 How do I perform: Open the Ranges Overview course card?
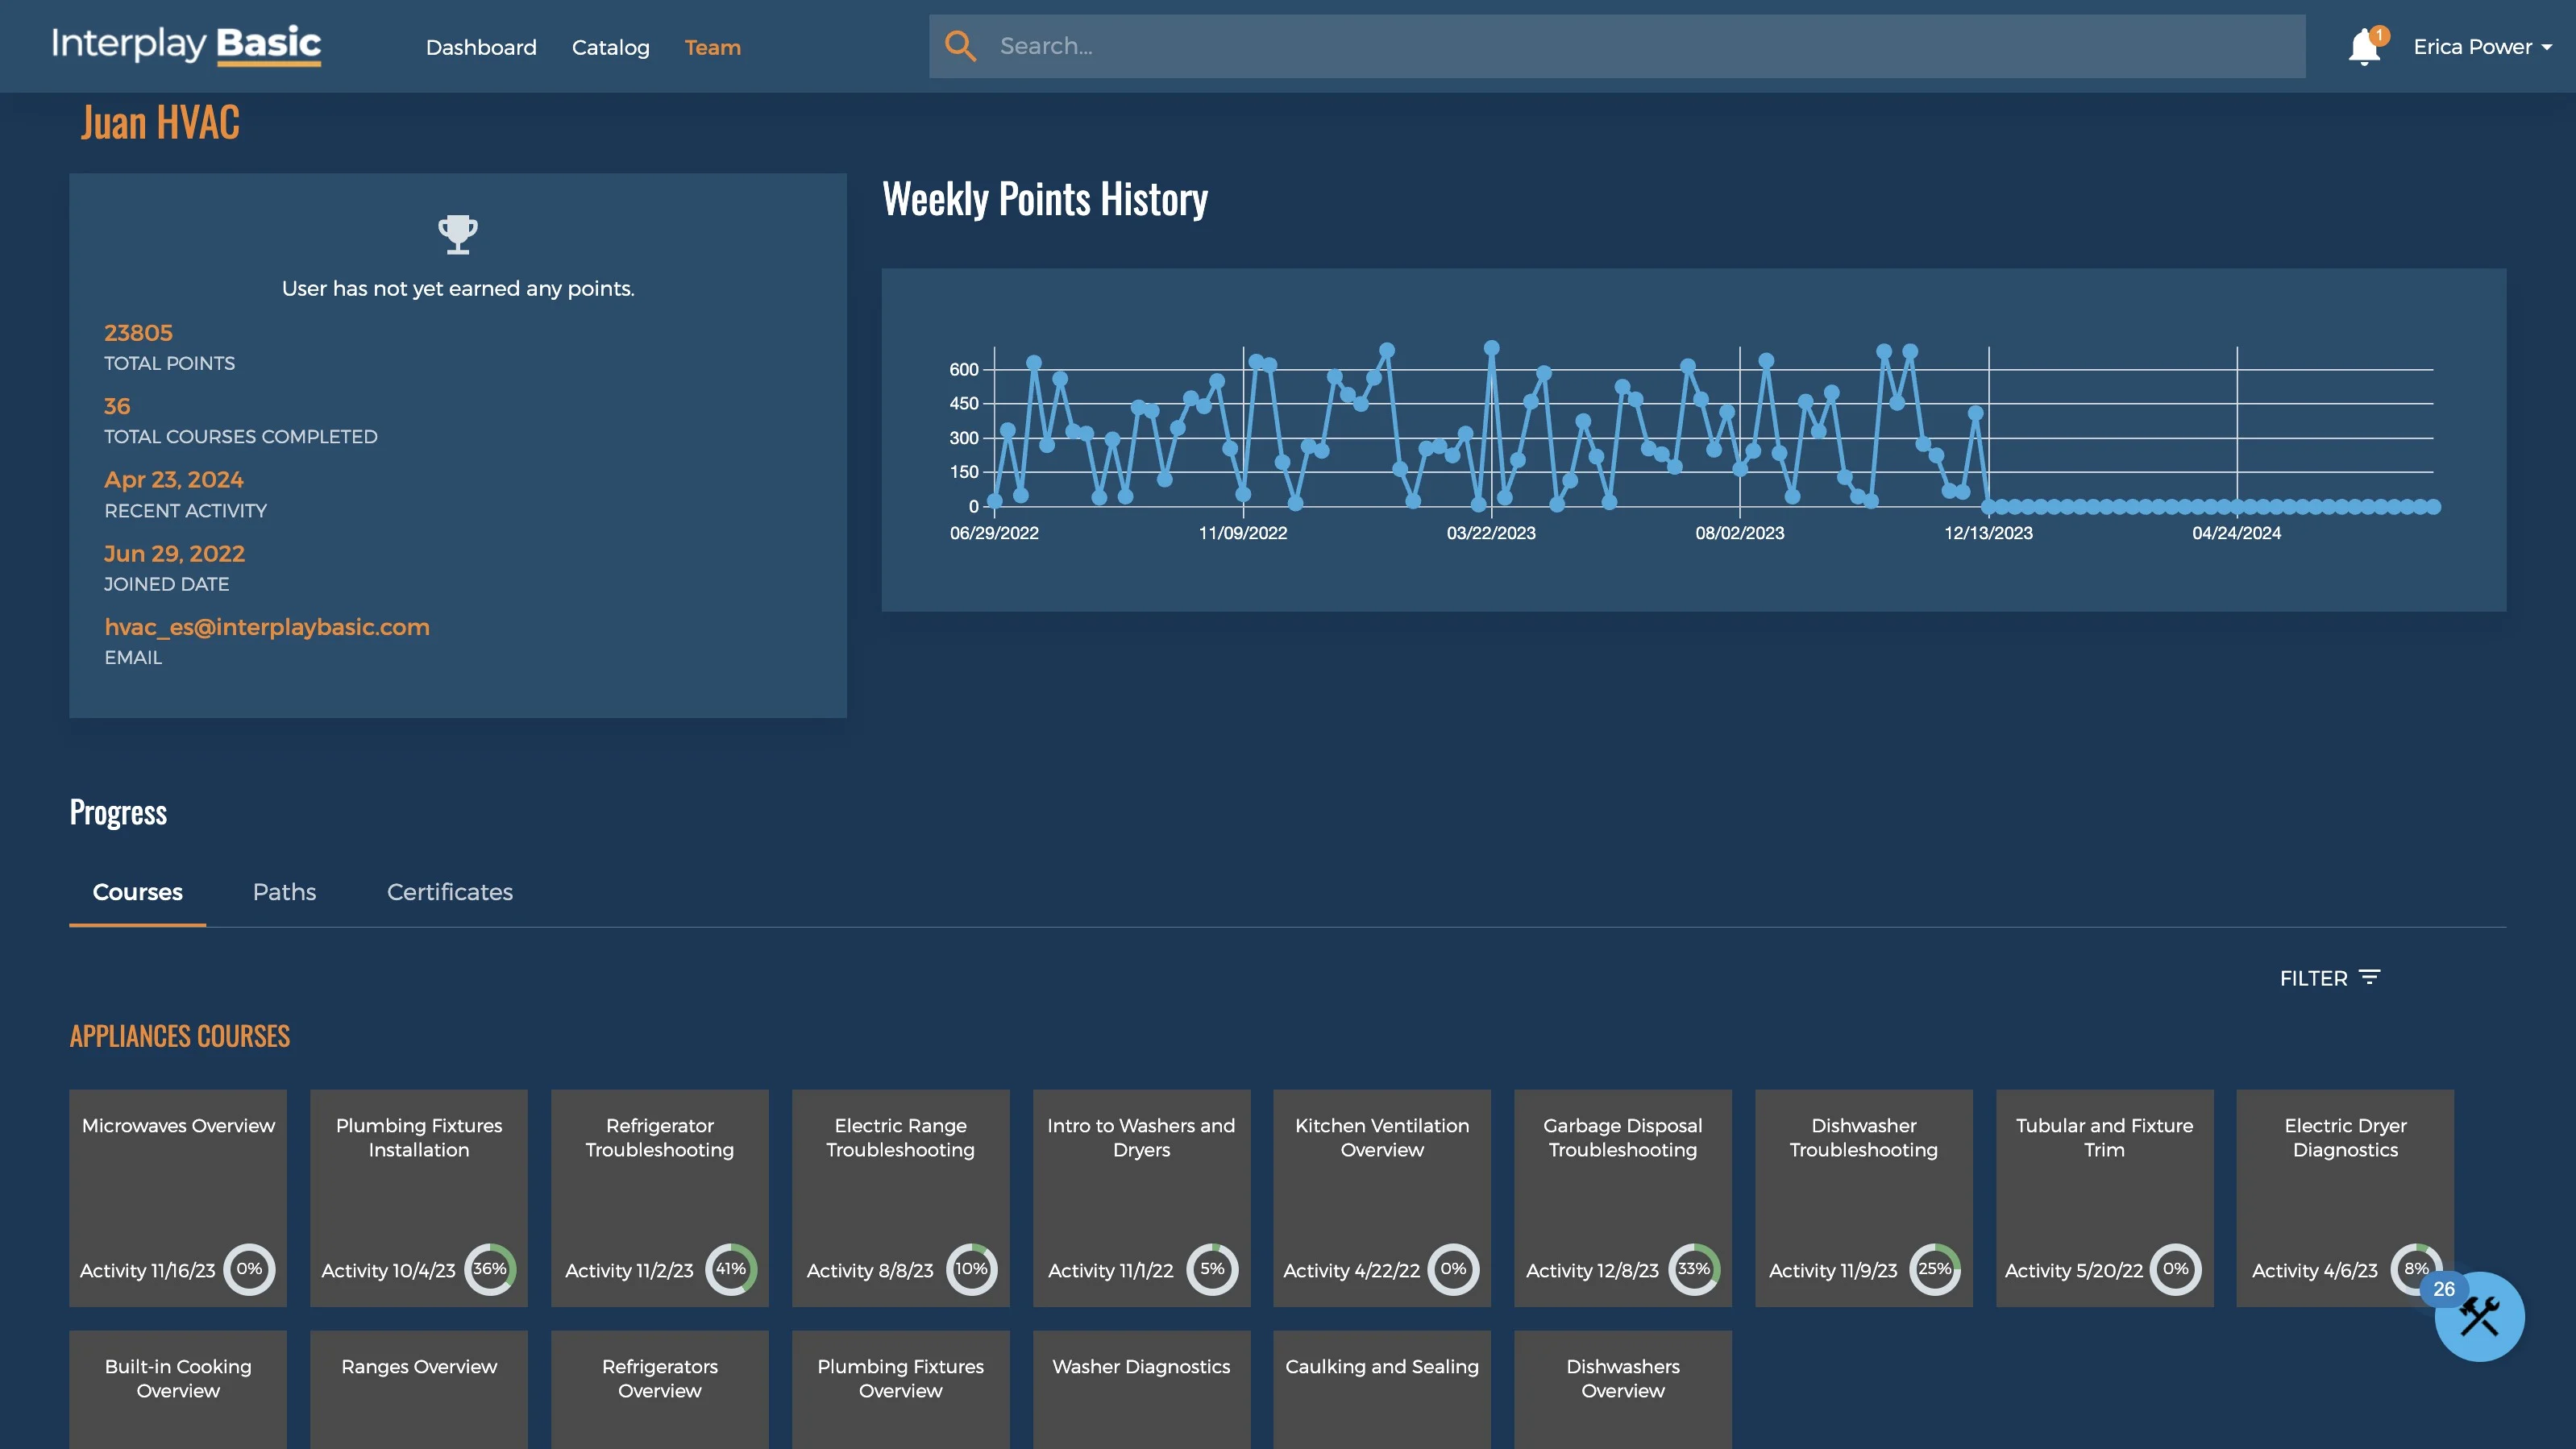(x=419, y=1390)
